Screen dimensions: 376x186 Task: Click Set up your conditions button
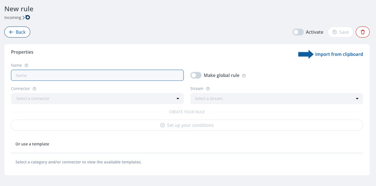click(187, 125)
